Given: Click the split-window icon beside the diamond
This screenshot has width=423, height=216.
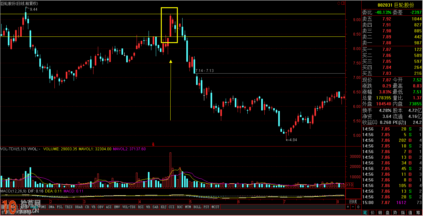Looking at the screenshot, I should click(343, 3).
